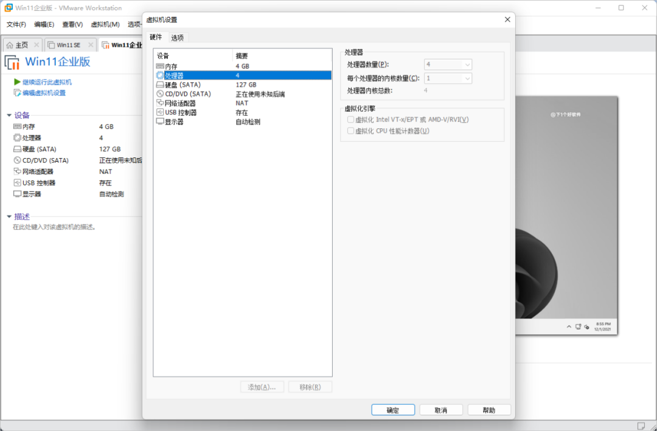657x431 pixels.
Task: Click the tray chevron in VM preview taskbar
Action: [569, 326]
